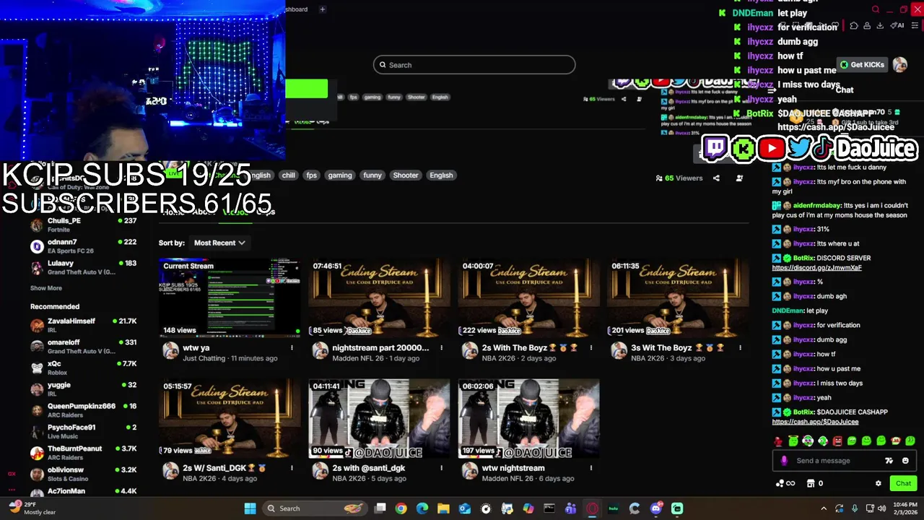Open options menu for 2s W/ Santi_DGK
The image size is (924, 520).
click(292, 468)
